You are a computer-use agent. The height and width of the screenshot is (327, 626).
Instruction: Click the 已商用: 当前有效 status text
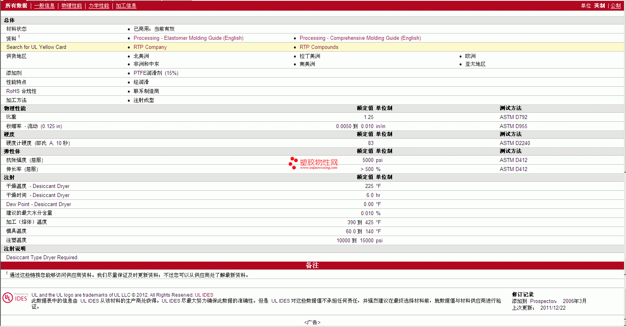154,29
